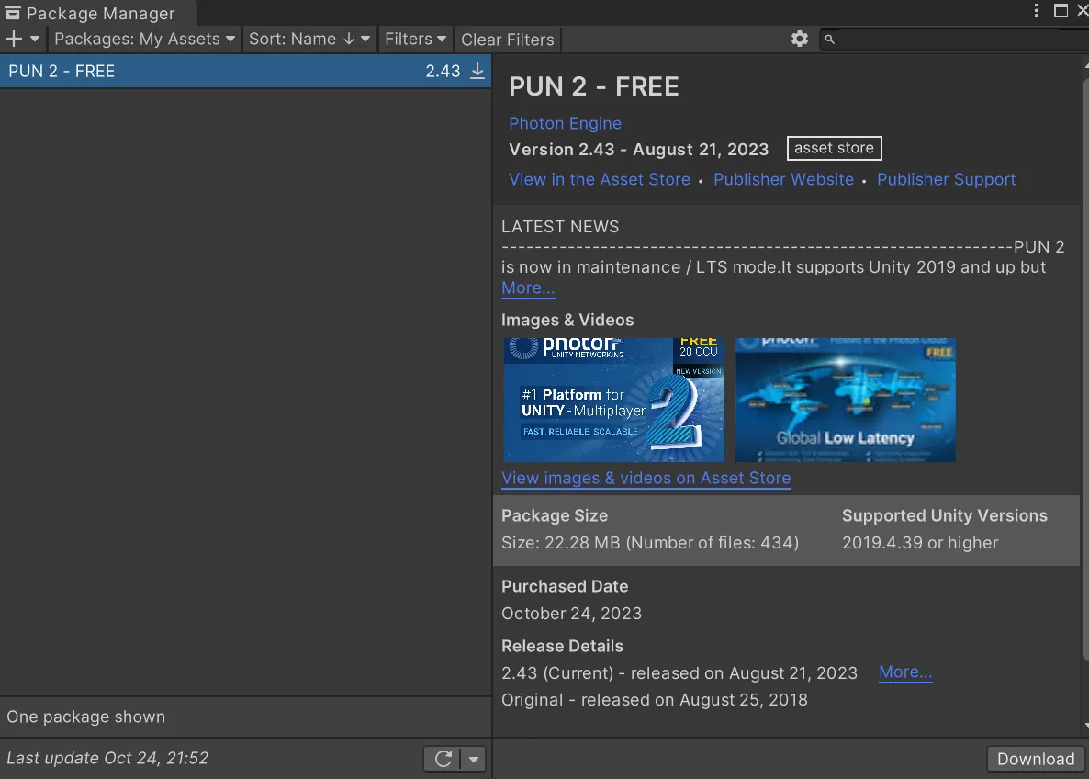
Task: Refresh the package list
Action: tap(443, 759)
